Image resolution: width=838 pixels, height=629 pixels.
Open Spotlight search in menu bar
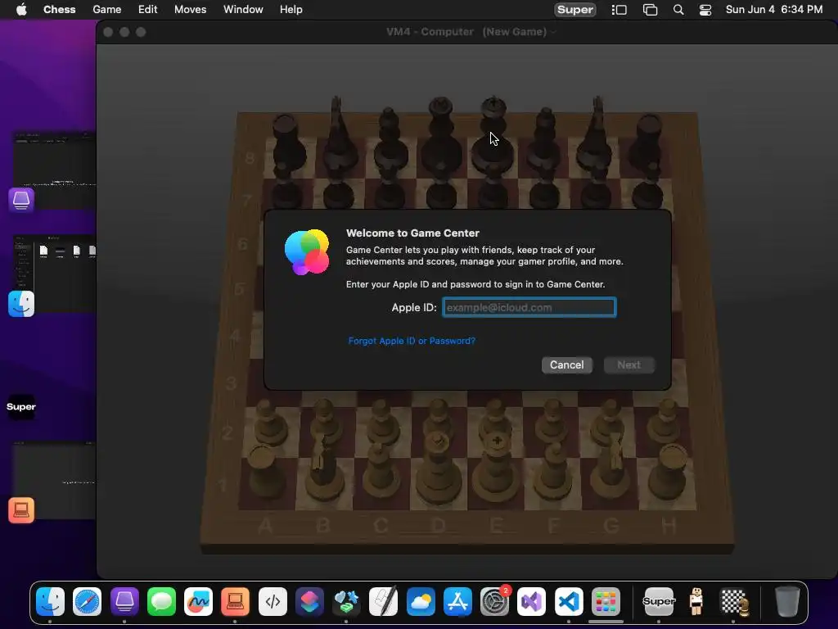click(x=678, y=10)
